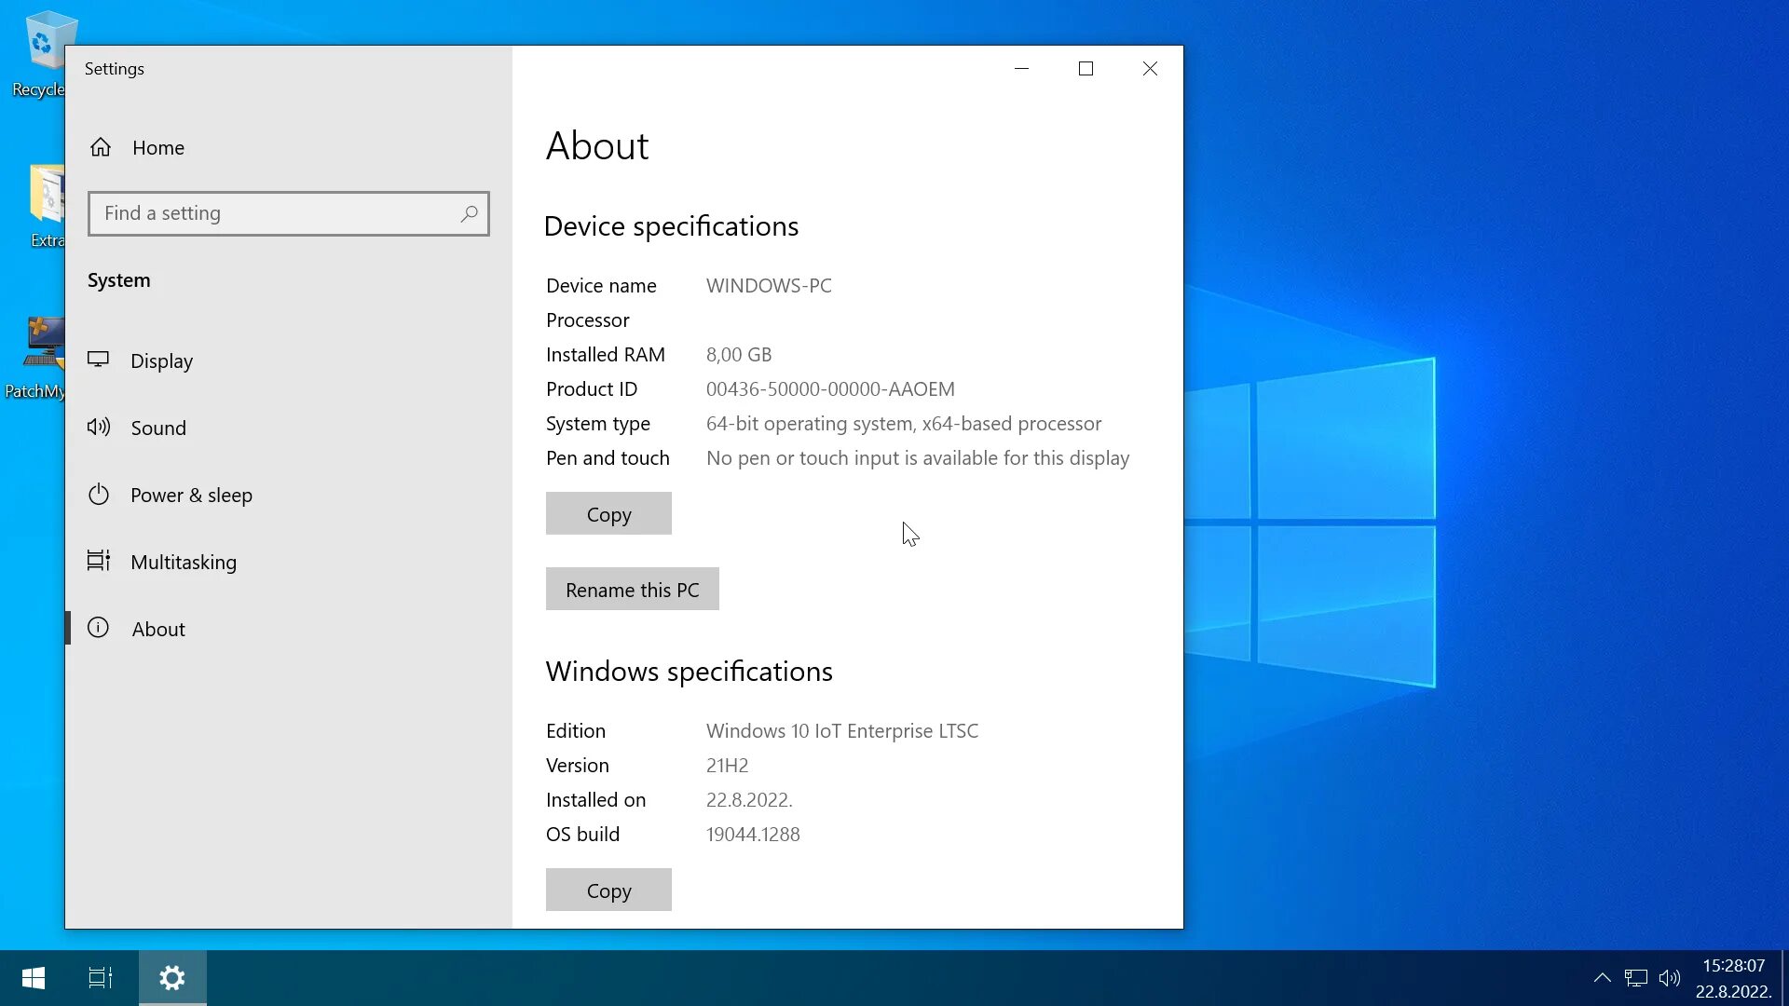Open Task View from the taskbar
This screenshot has height=1006, width=1789.
tap(101, 978)
